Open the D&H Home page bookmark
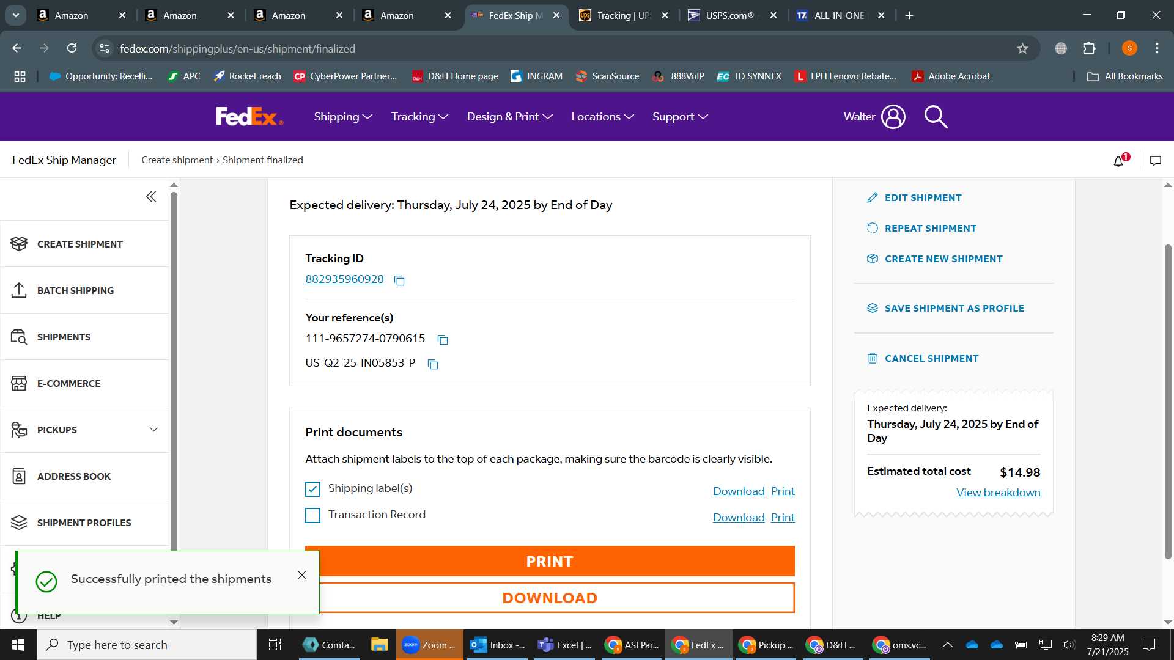1174x660 pixels. [455, 76]
